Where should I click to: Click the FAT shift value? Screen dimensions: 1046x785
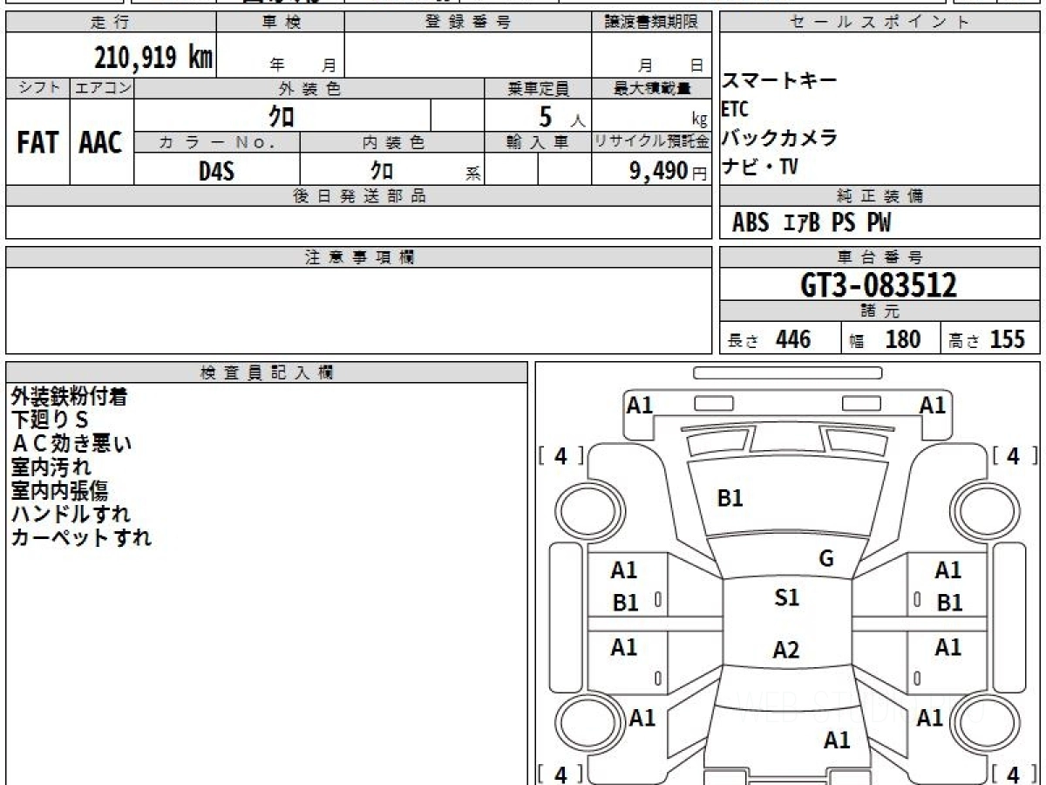click(37, 142)
